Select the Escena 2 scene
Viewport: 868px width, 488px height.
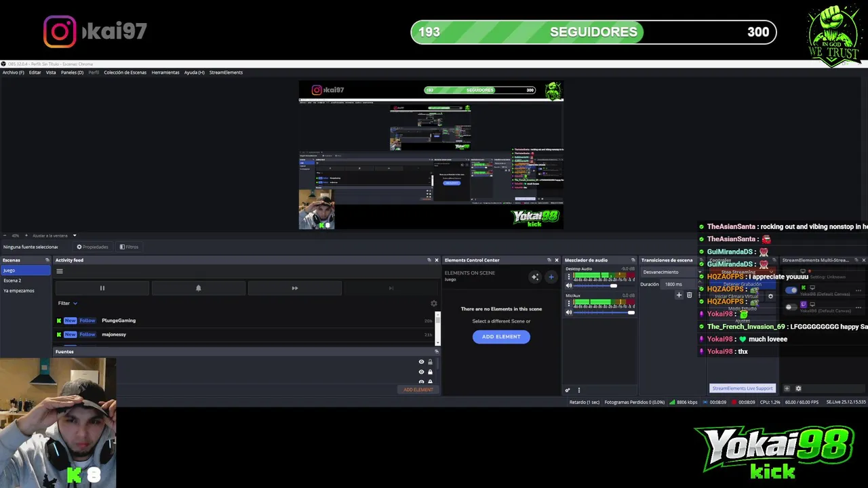[x=25, y=281]
